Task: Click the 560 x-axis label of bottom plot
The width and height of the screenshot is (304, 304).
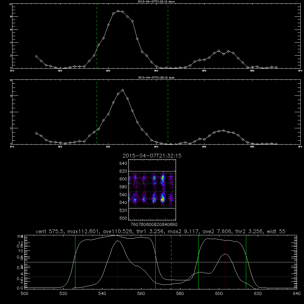Action: pos(141,294)
